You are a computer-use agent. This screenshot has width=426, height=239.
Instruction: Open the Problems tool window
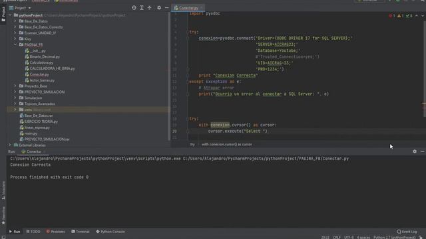56,232
